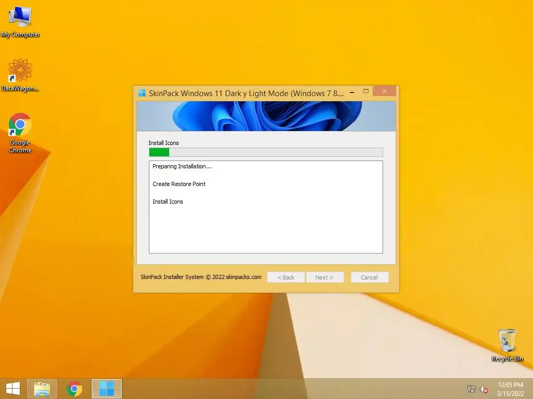Maximize the SkinPack installer window
This screenshot has height=399, width=533.
366,91
